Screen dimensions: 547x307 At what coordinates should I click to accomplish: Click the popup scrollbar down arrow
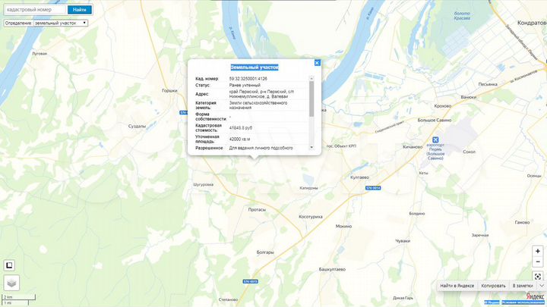(311, 147)
